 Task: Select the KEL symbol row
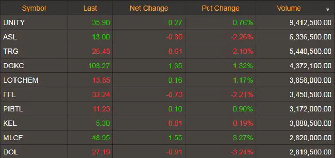click(x=10, y=123)
